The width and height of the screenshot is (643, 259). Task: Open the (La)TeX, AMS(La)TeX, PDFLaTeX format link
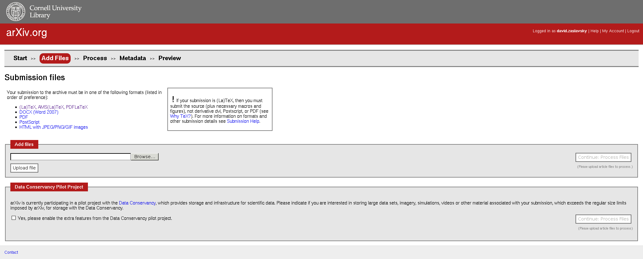tap(54, 107)
